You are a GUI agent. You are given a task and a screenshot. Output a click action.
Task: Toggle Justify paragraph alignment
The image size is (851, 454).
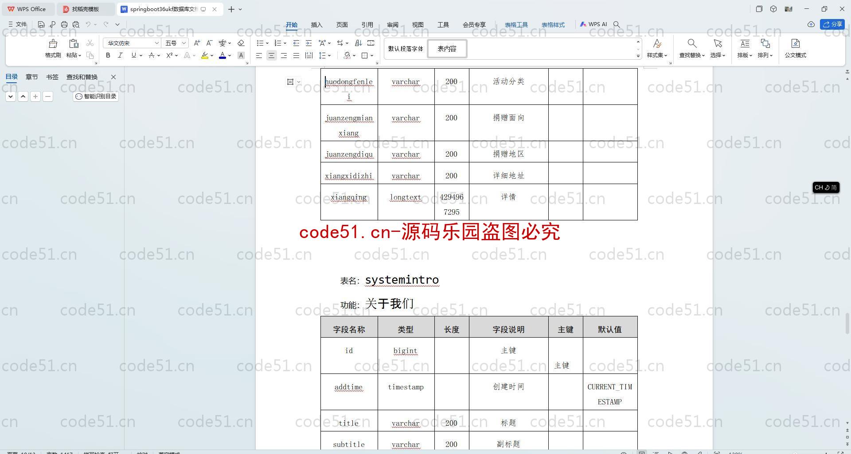[x=296, y=55]
